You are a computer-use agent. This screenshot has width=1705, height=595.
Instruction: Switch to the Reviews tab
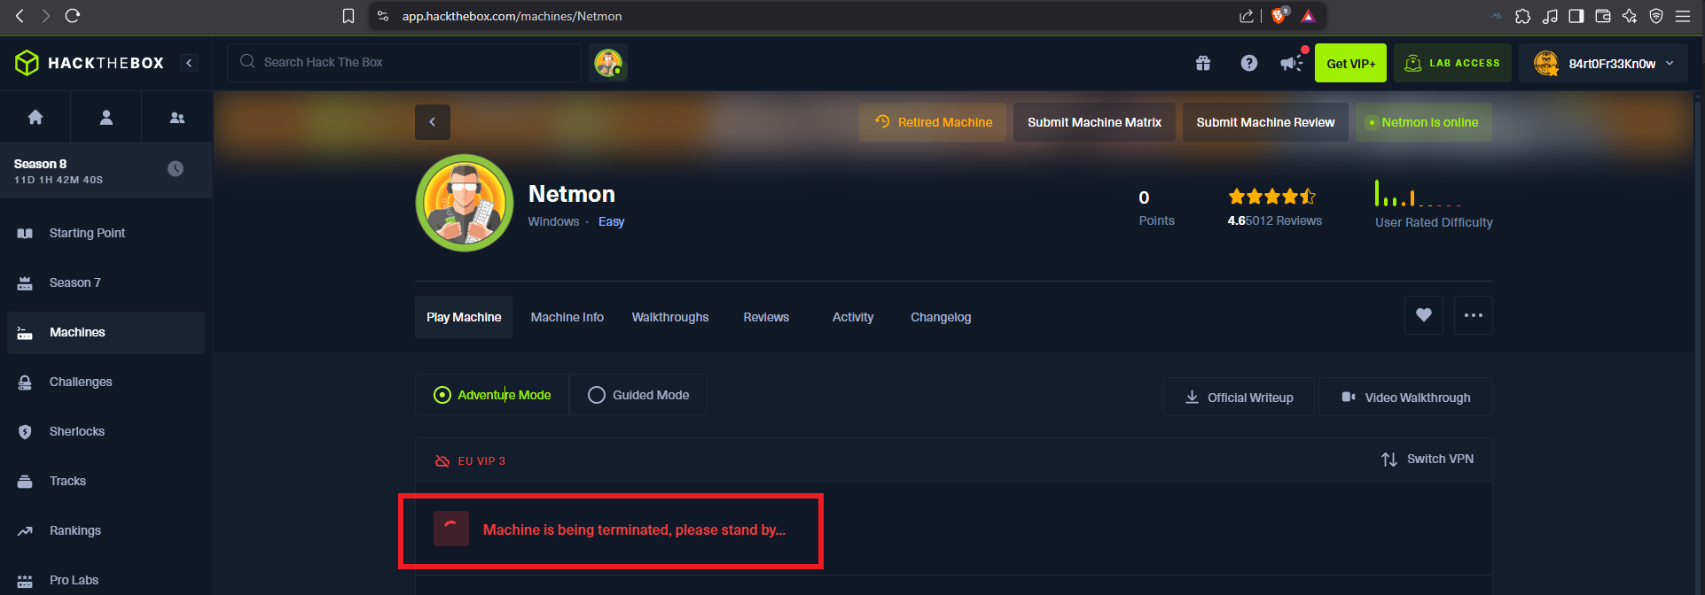point(766,317)
